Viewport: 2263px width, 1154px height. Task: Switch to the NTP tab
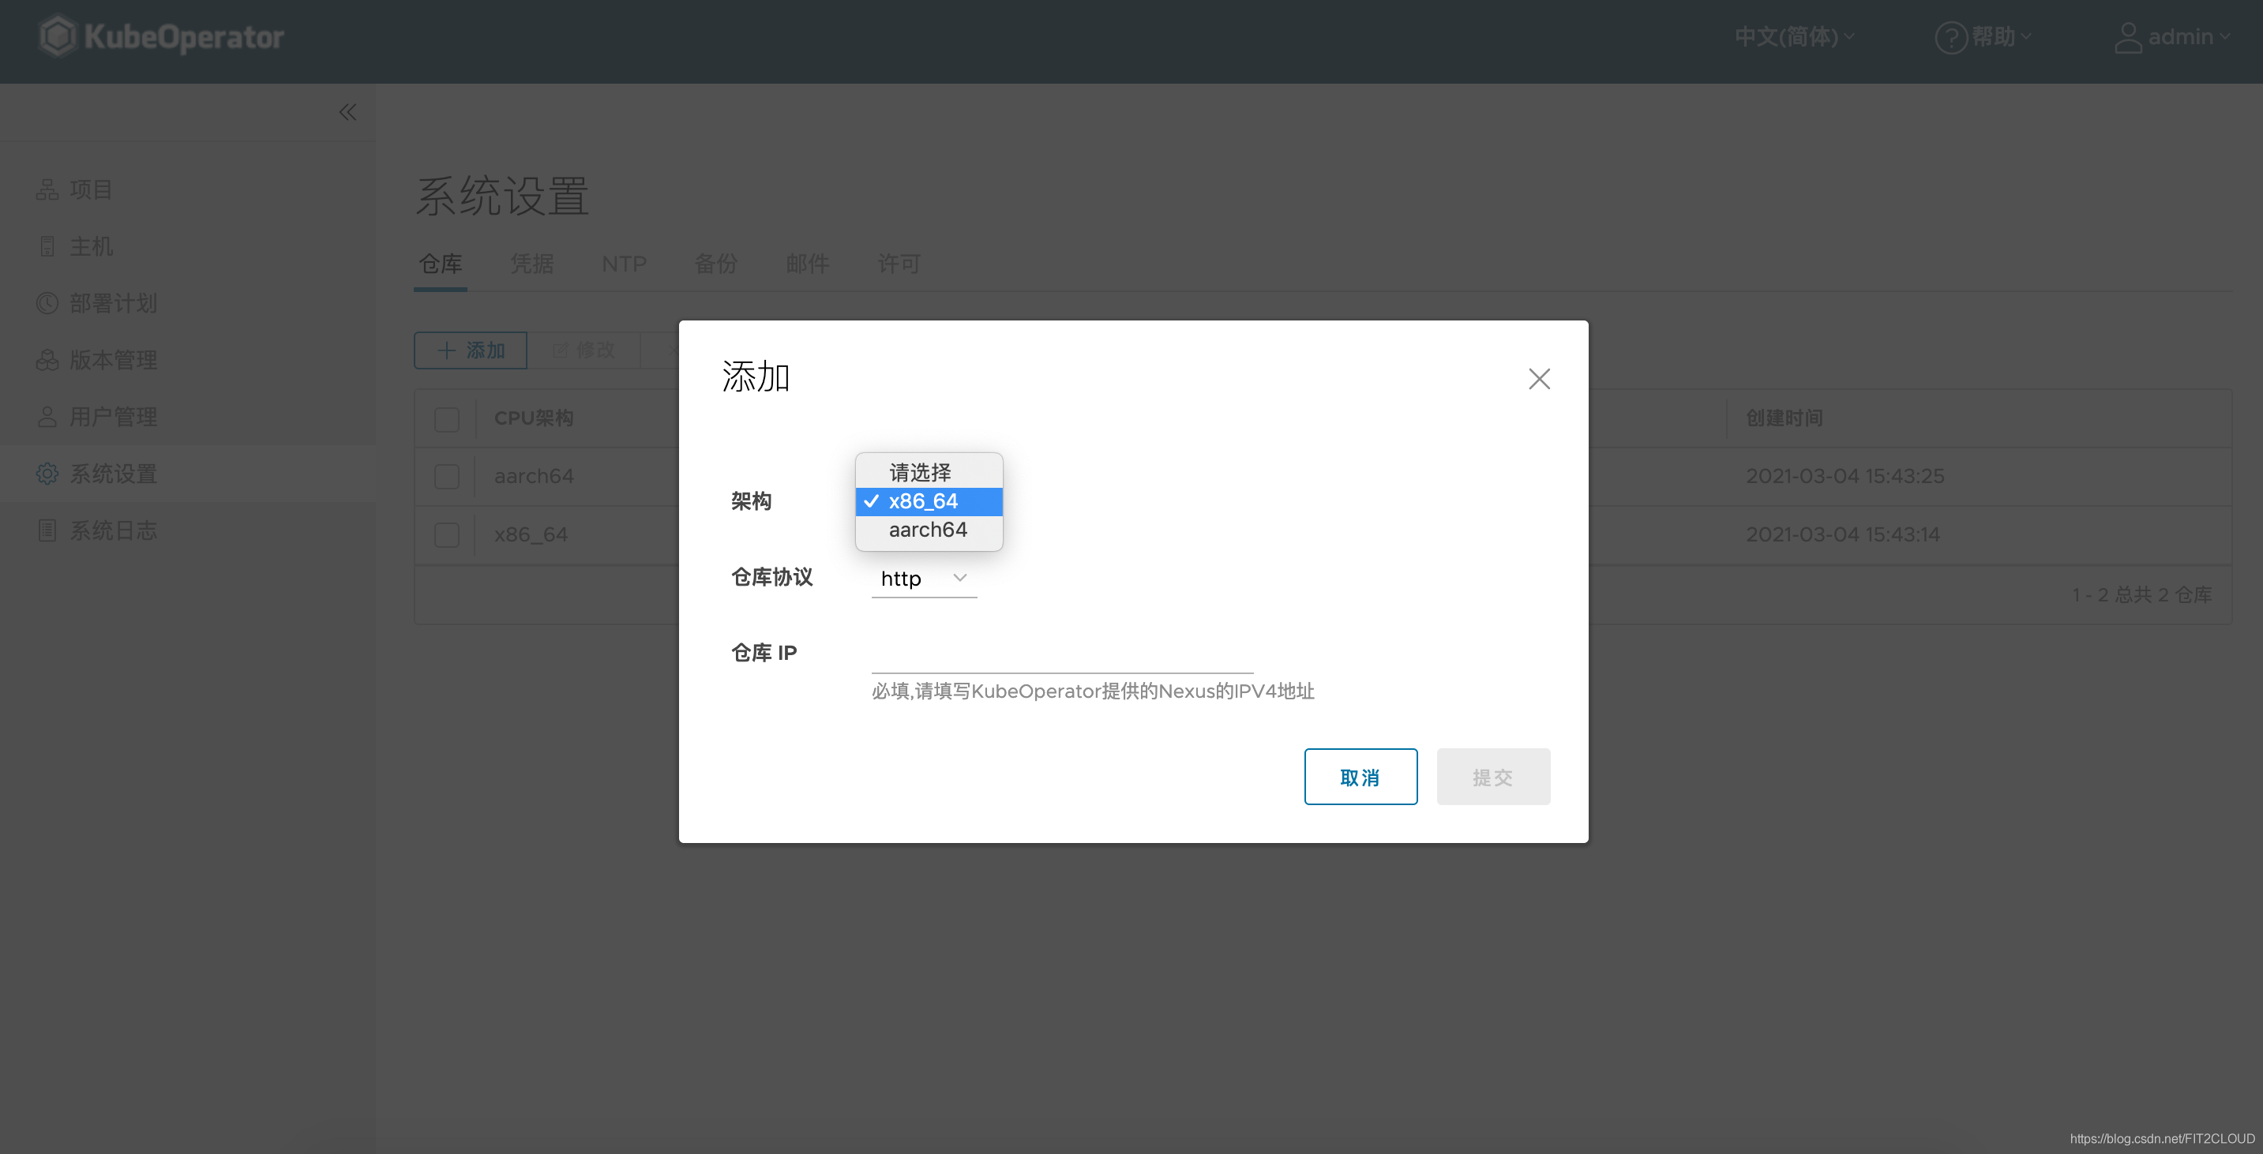click(x=624, y=264)
